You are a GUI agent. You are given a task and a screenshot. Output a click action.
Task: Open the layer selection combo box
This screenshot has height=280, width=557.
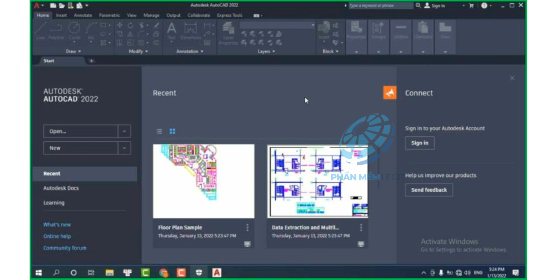277,25
